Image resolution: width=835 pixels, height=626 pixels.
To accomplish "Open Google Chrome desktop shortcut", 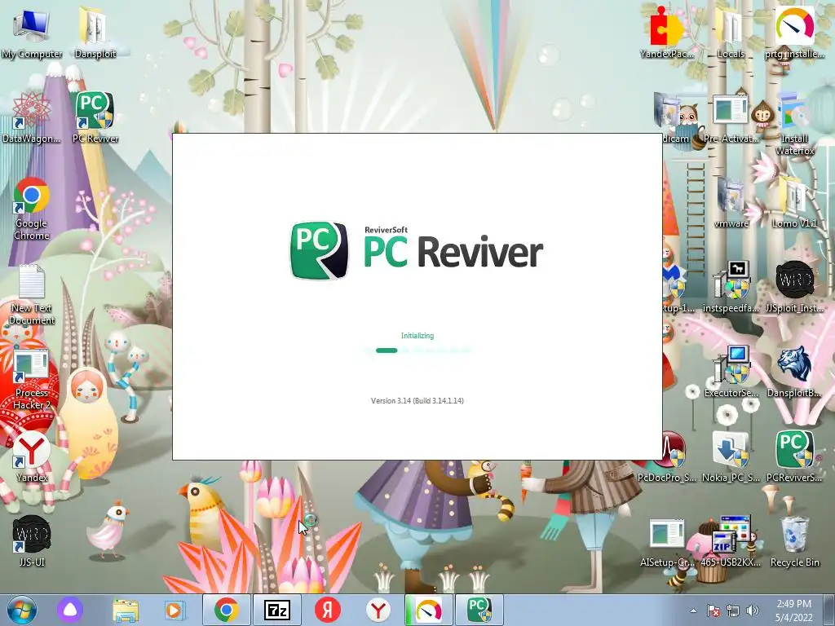I will pos(32,208).
